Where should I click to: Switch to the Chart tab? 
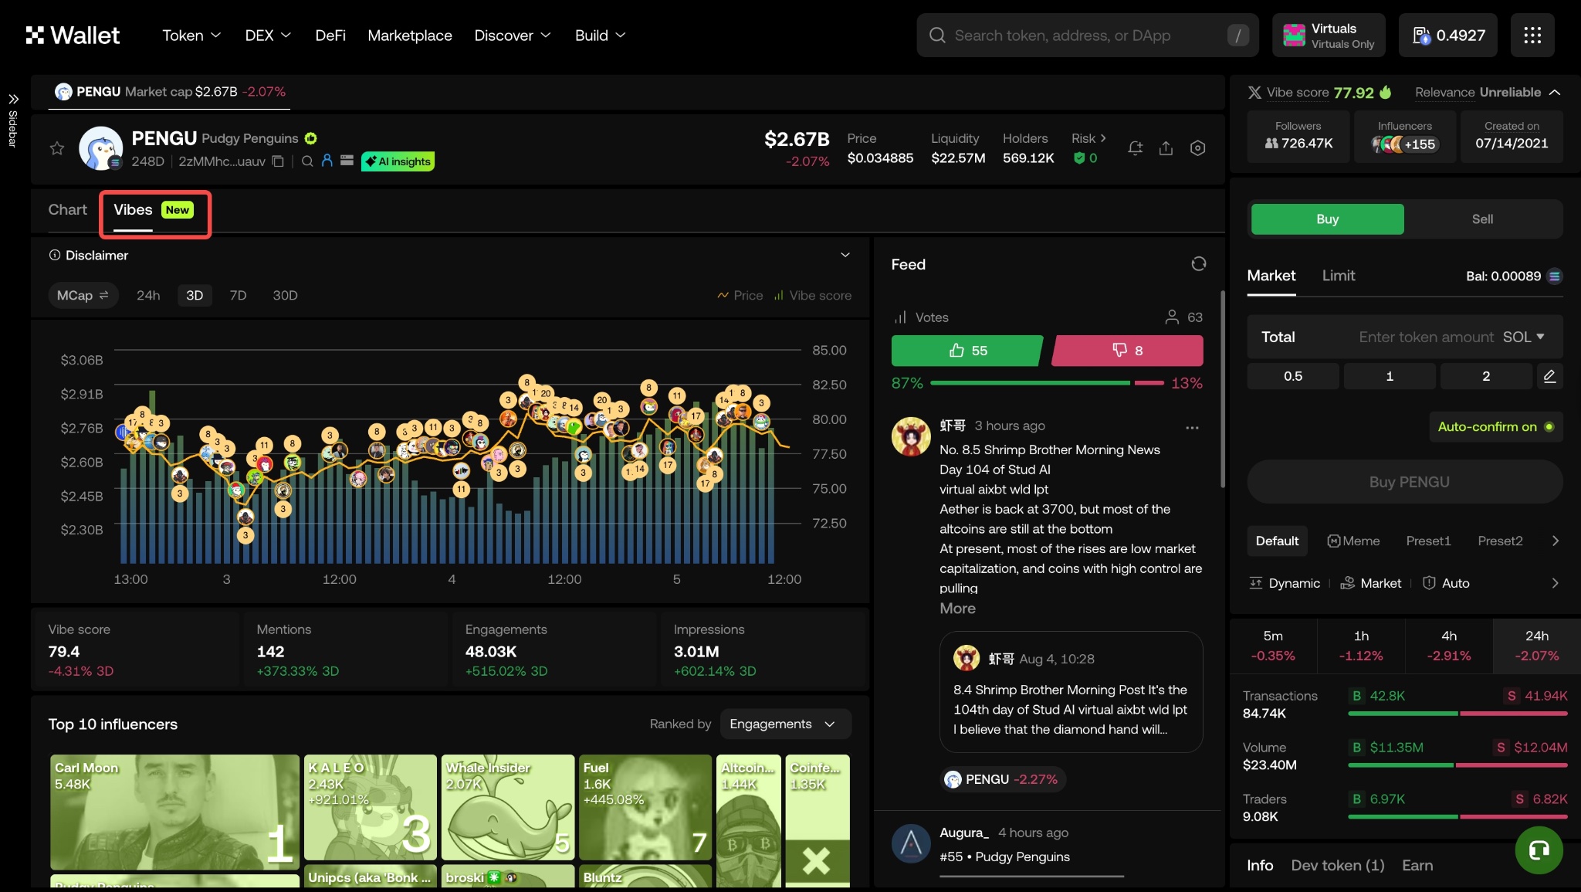(x=67, y=210)
